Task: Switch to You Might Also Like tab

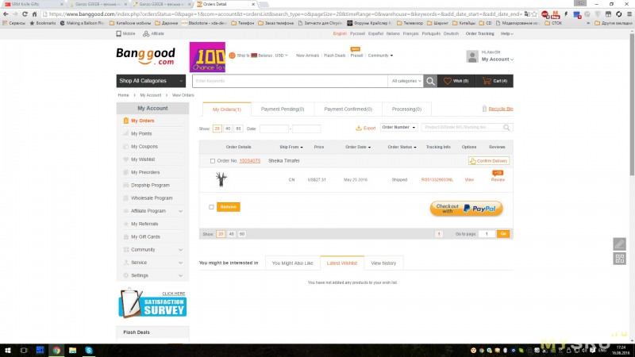Action: click(292, 263)
